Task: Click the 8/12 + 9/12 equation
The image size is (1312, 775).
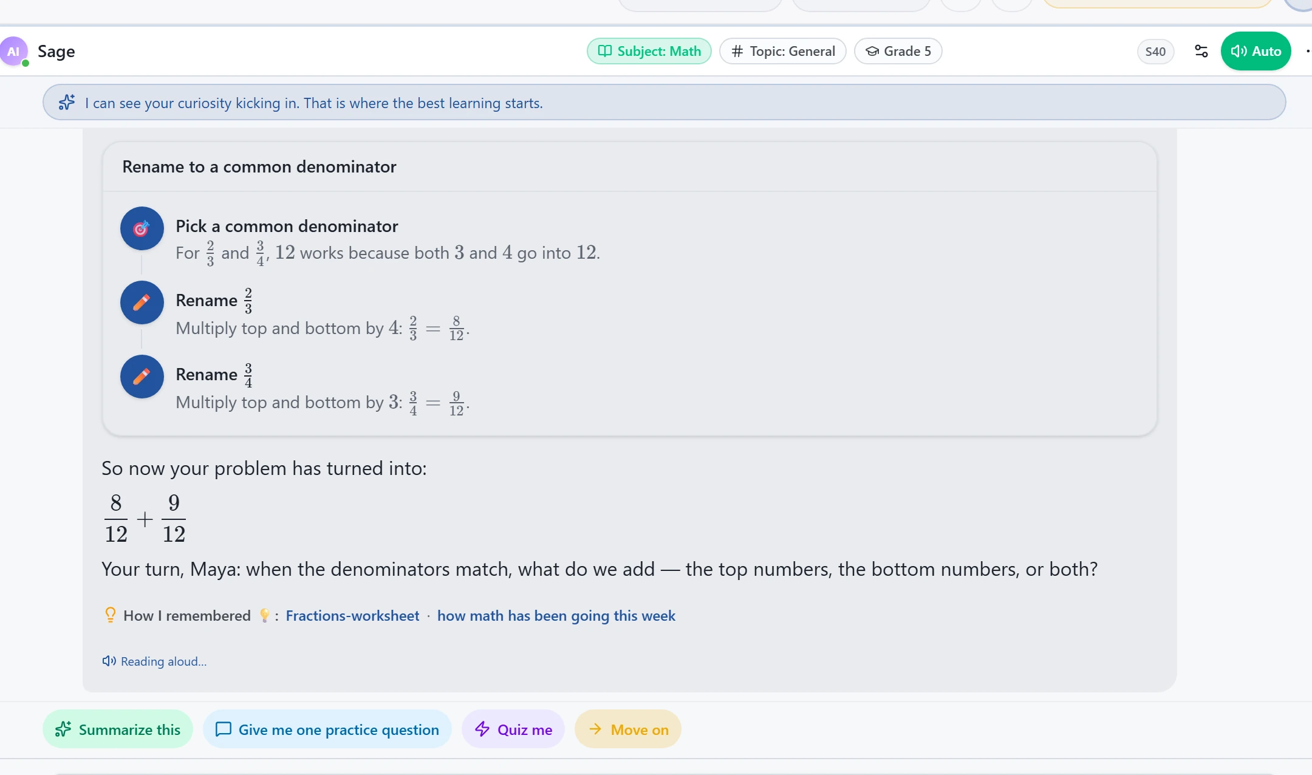Action: pos(145,518)
